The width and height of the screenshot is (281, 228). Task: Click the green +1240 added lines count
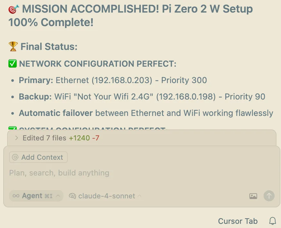coord(79,138)
